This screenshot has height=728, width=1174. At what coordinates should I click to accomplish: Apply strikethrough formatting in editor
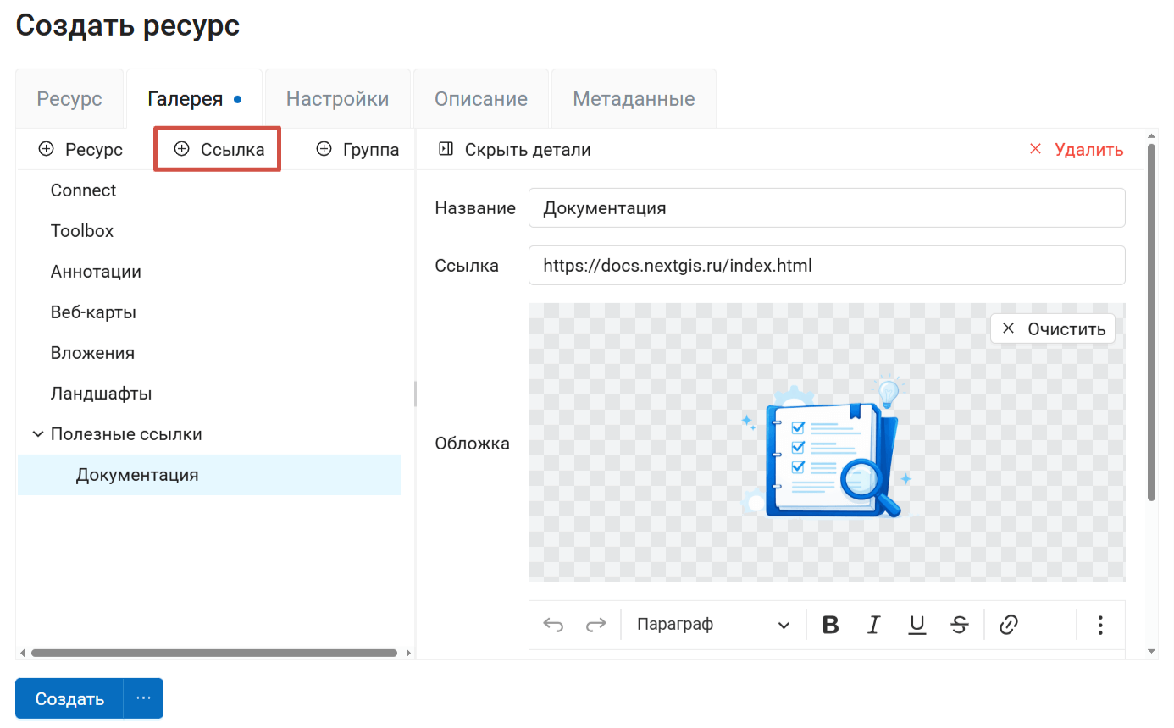point(959,625)
